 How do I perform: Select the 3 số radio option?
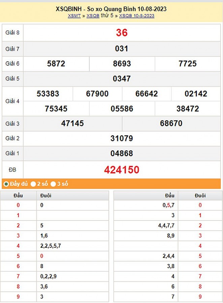click(x=53, y=184)
